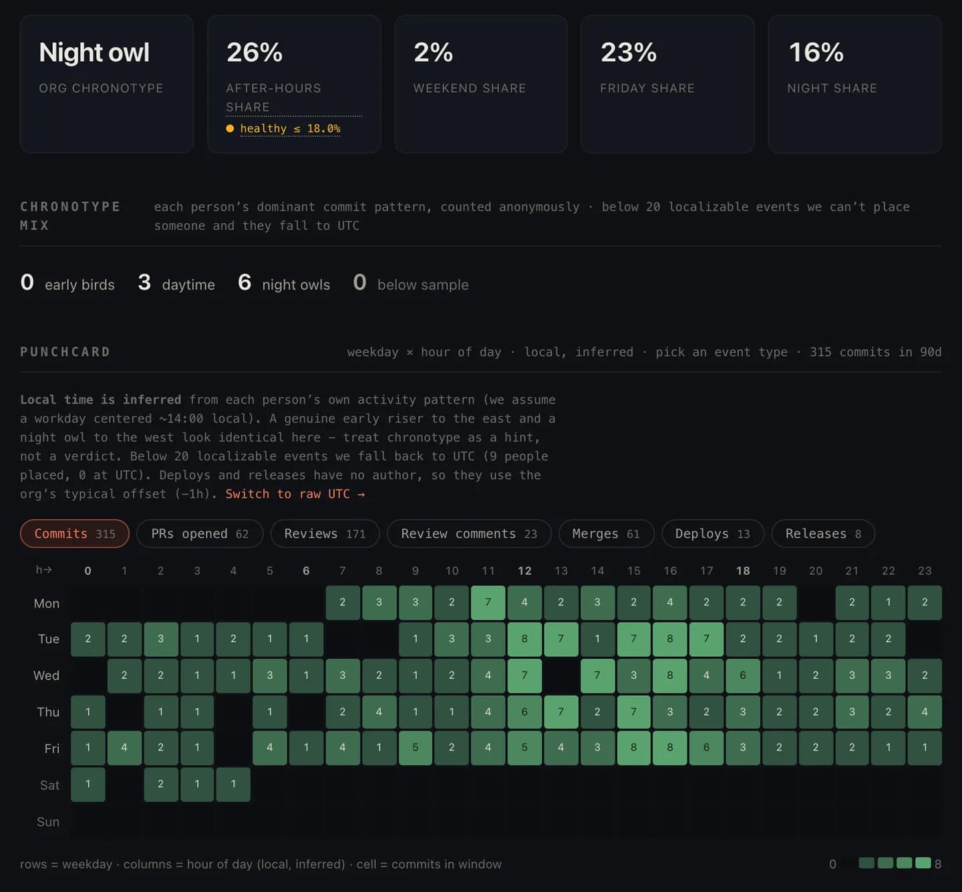Click Wednesday hour 5 cell showing 3

coord(270,676)
